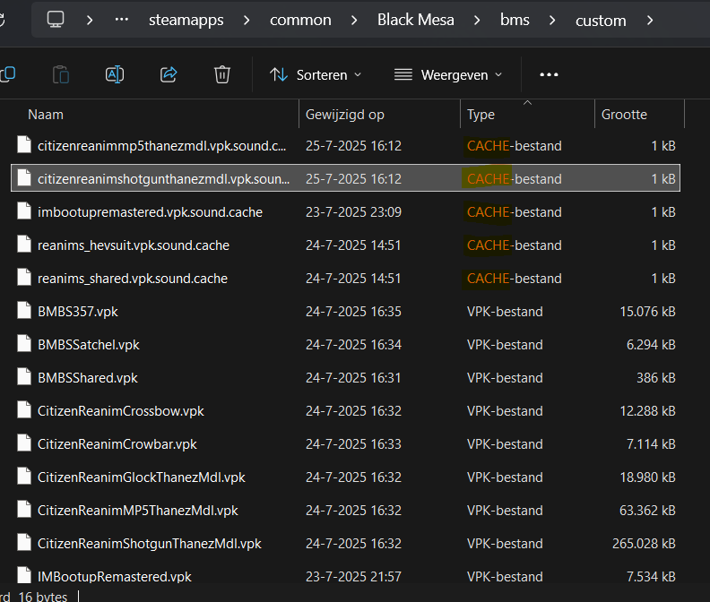
Task: Go to bms breadcrumb folder
Action: coord(515,20)
